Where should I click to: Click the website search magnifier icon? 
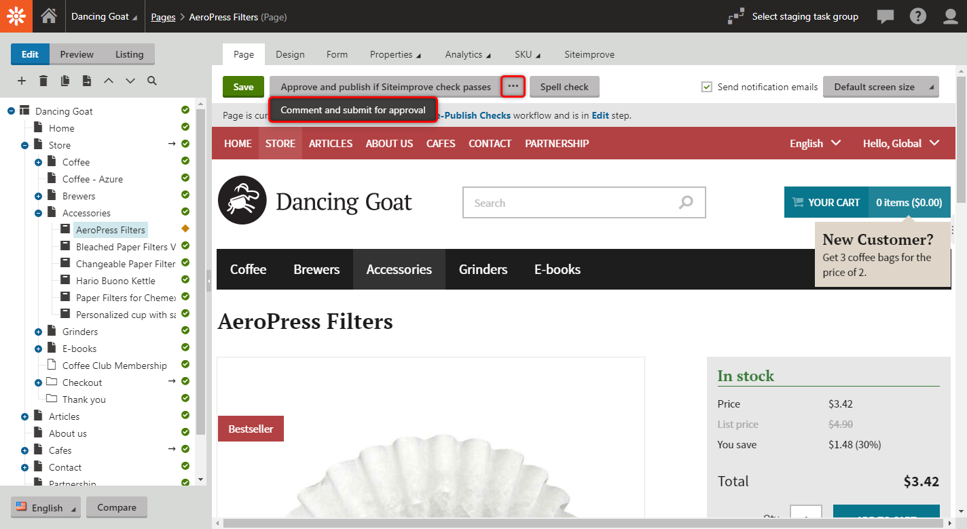[686, 202]
